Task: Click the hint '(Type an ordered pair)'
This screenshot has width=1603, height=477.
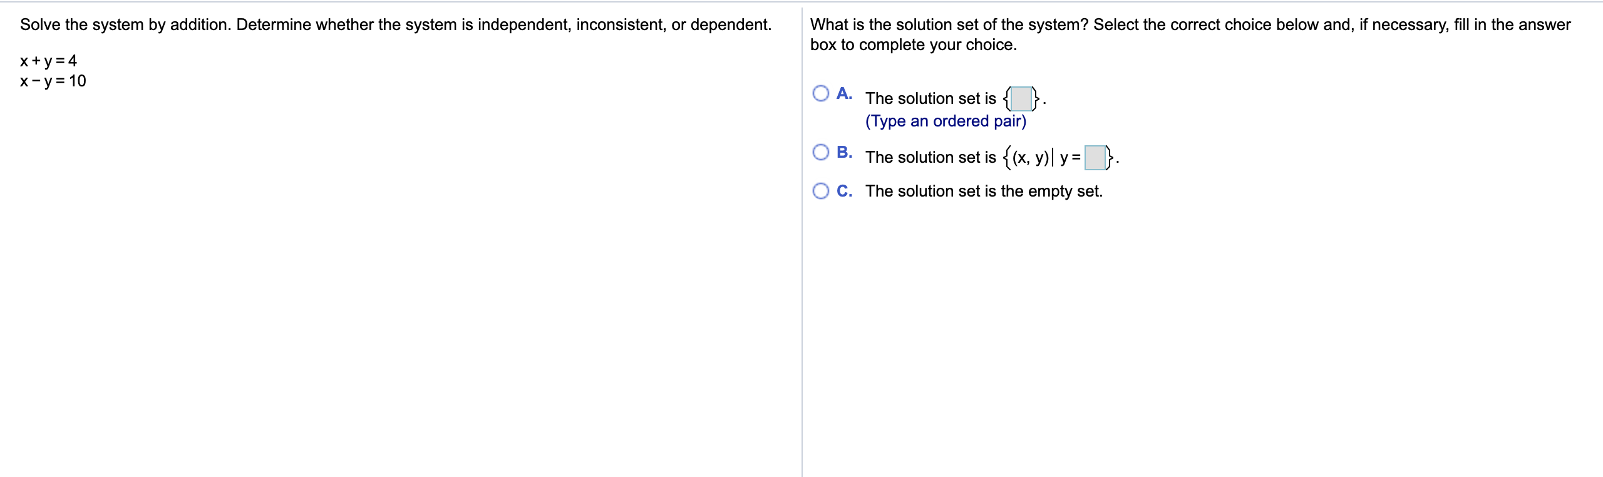Action: point(946,121)
